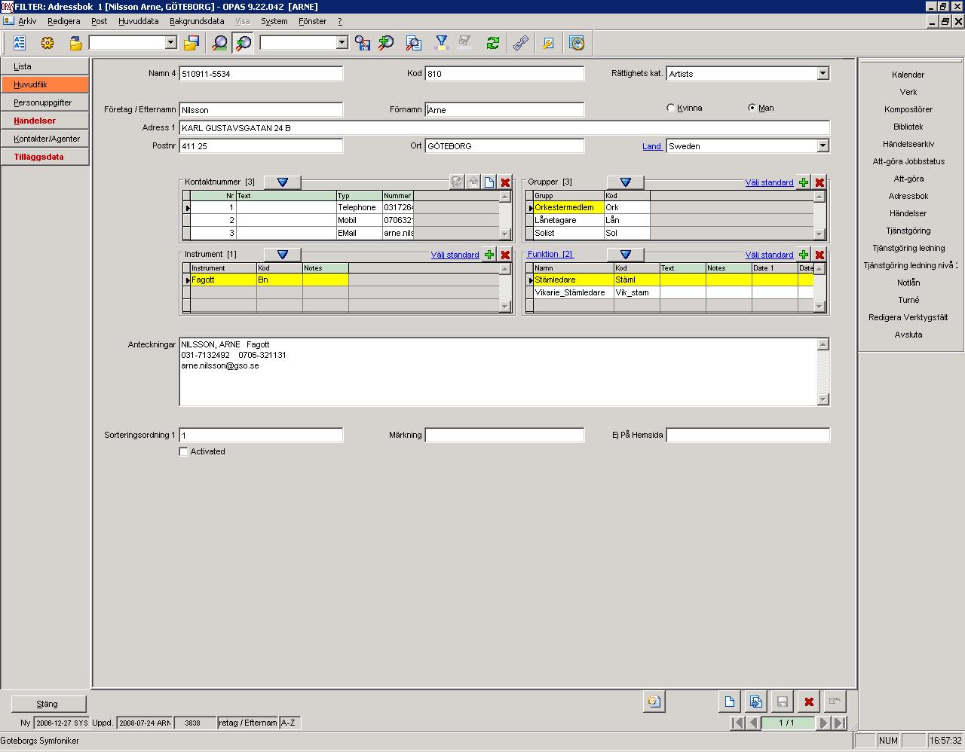Click the open folder icon in the toolbar
This screenshot has width=965, height=752.
click(75, 43)
